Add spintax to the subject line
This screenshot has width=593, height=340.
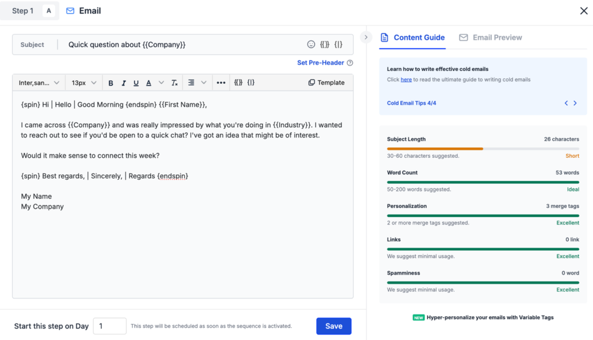tap(339, 45)
